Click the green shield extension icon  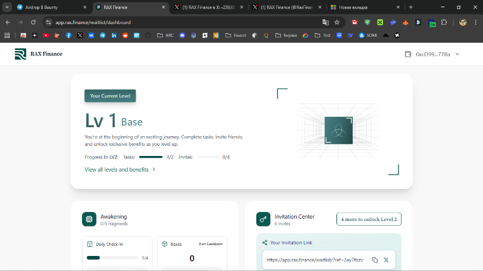(367, 22)
